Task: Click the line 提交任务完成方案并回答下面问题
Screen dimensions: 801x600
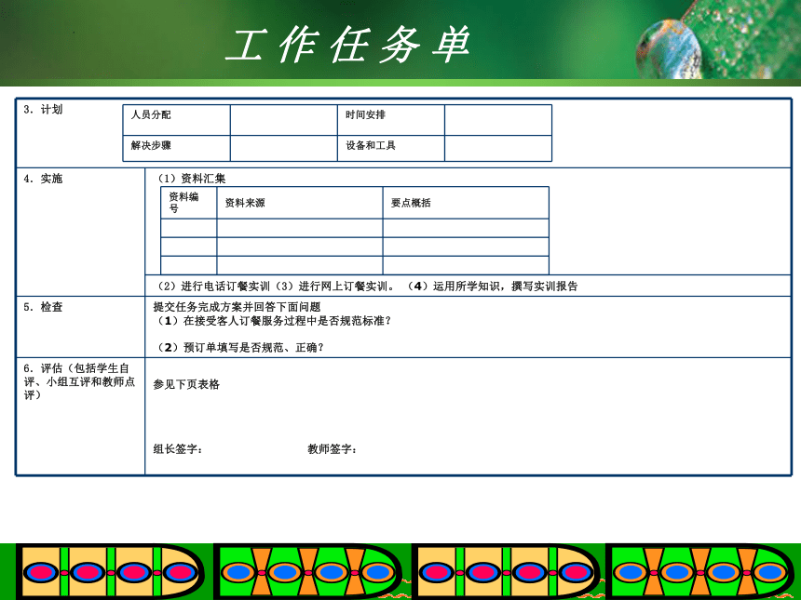Action: 237,307
